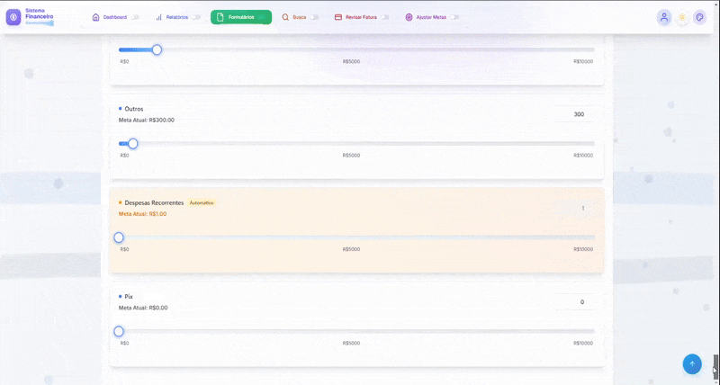This screenshot has width=720, height=385.
Task: Select the green Formulários tab
Action: pos(240,17)
